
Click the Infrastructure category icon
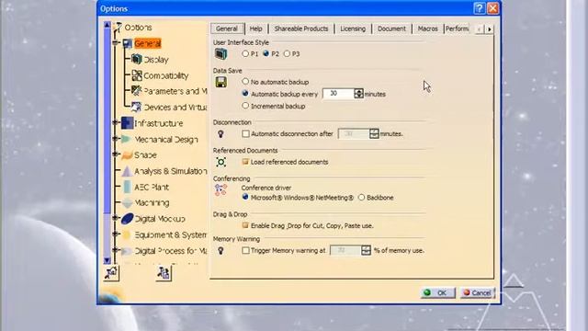[128, 123]
